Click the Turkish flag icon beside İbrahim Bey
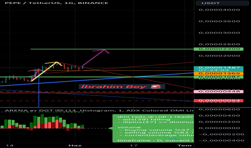The width and height of the screenshot is (251, 148). 156,87
